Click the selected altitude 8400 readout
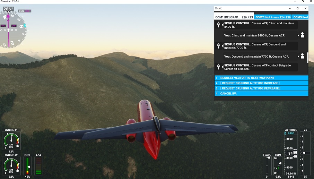This screenshot has height=179, width=314. (x=291, y=133)
